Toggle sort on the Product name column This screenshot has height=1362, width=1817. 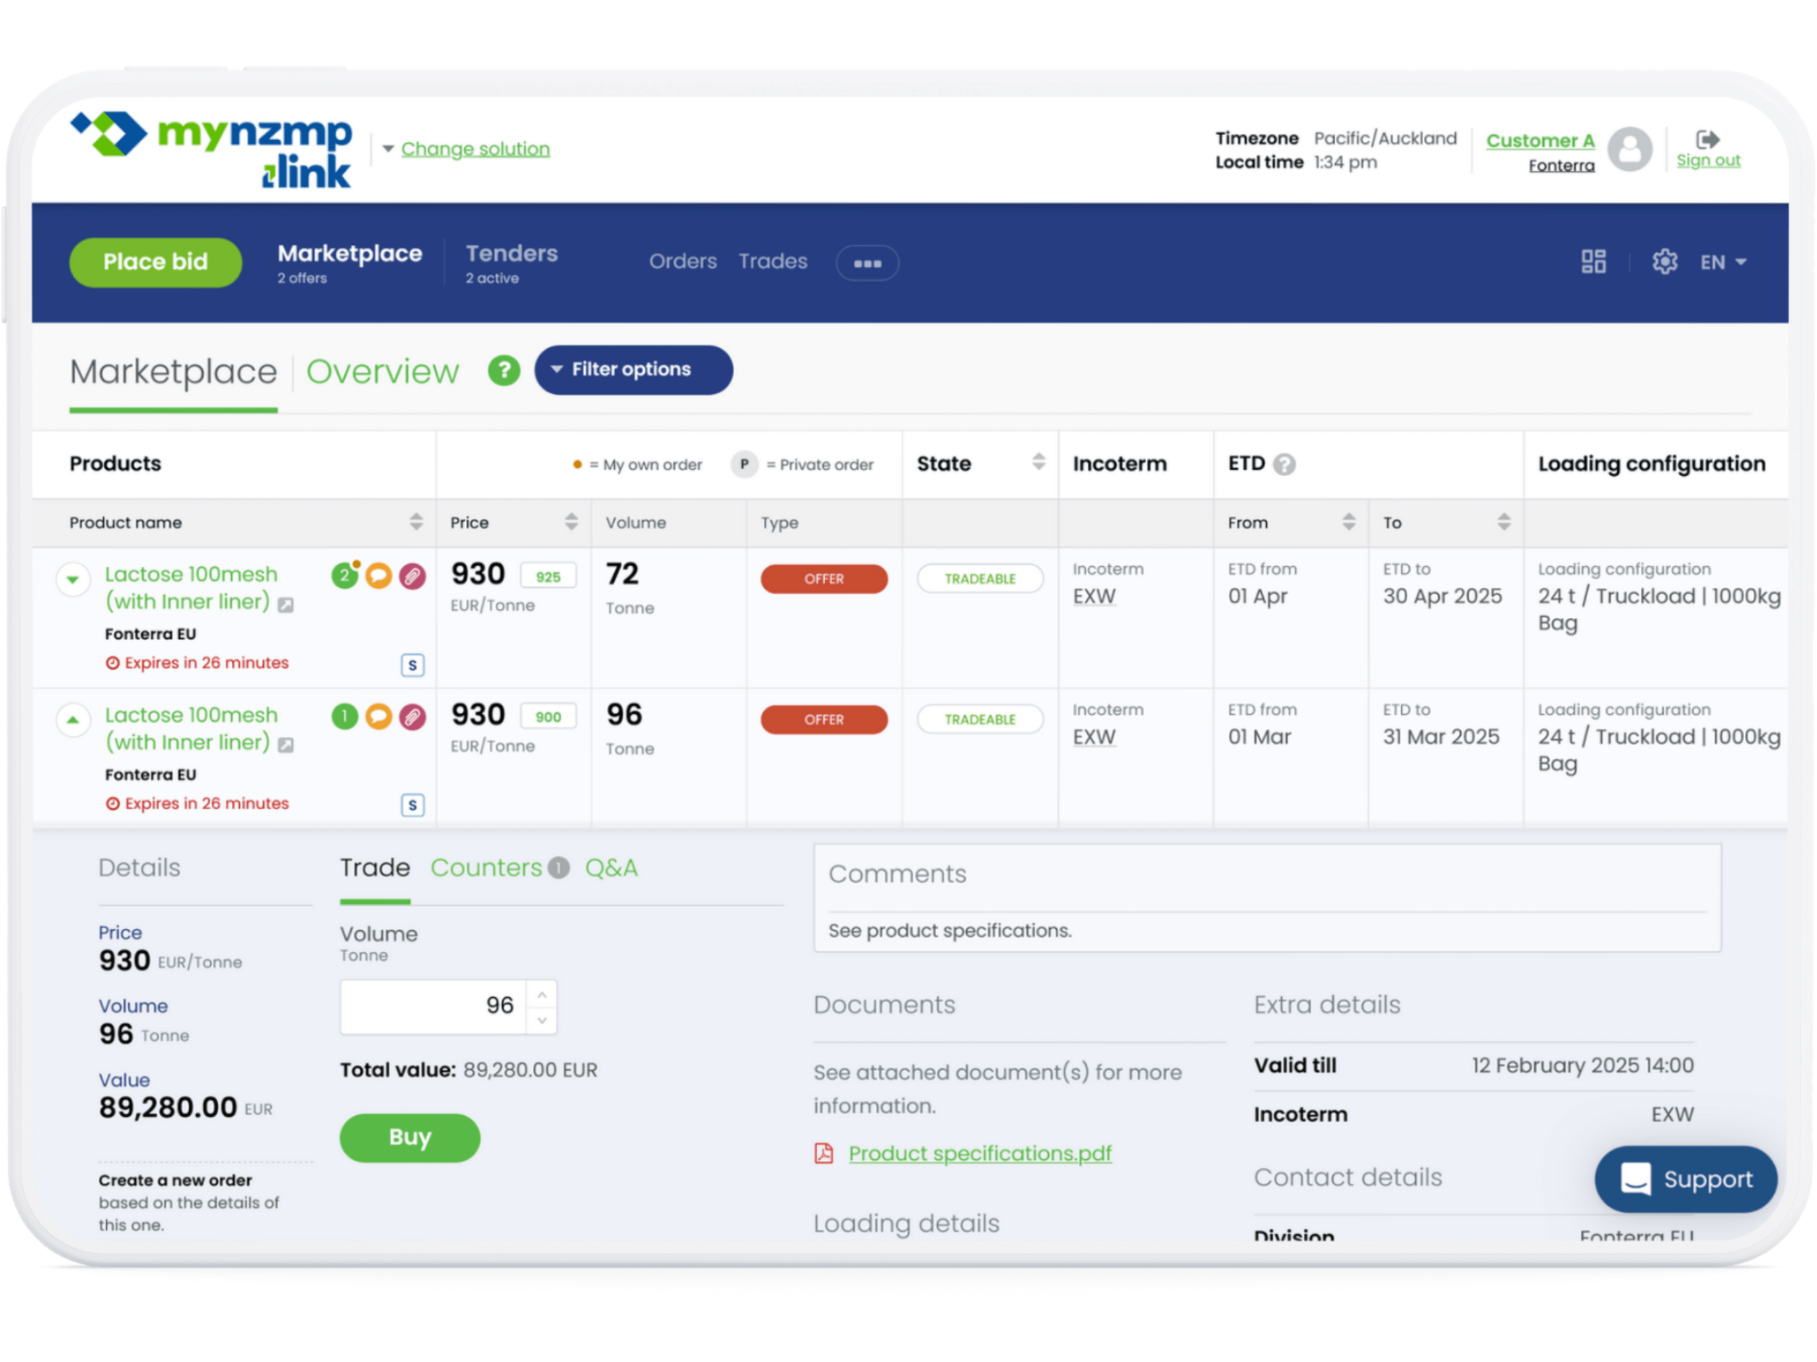(416, 523)
